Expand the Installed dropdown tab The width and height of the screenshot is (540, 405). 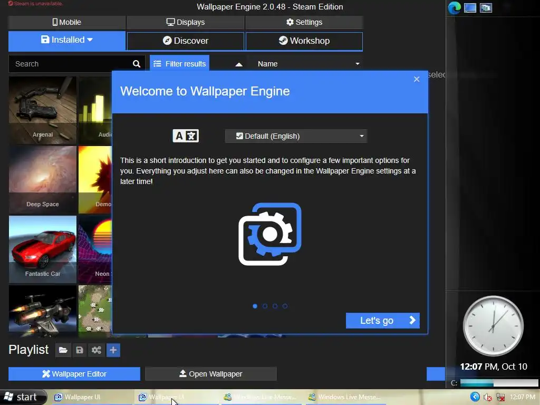click(x=67, y=40)
